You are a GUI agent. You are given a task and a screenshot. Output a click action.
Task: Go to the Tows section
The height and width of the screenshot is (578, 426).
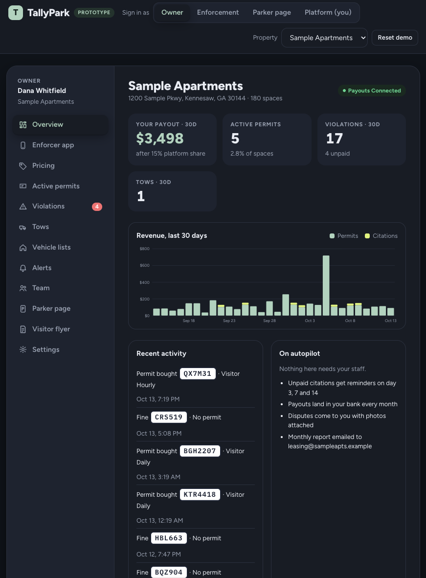coord(61,227)
